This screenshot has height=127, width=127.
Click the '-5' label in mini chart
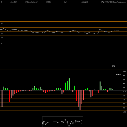tap(81, 123)
